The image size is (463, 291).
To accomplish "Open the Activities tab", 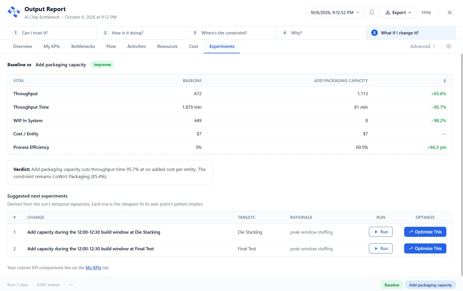I will (x=137, y=46).
